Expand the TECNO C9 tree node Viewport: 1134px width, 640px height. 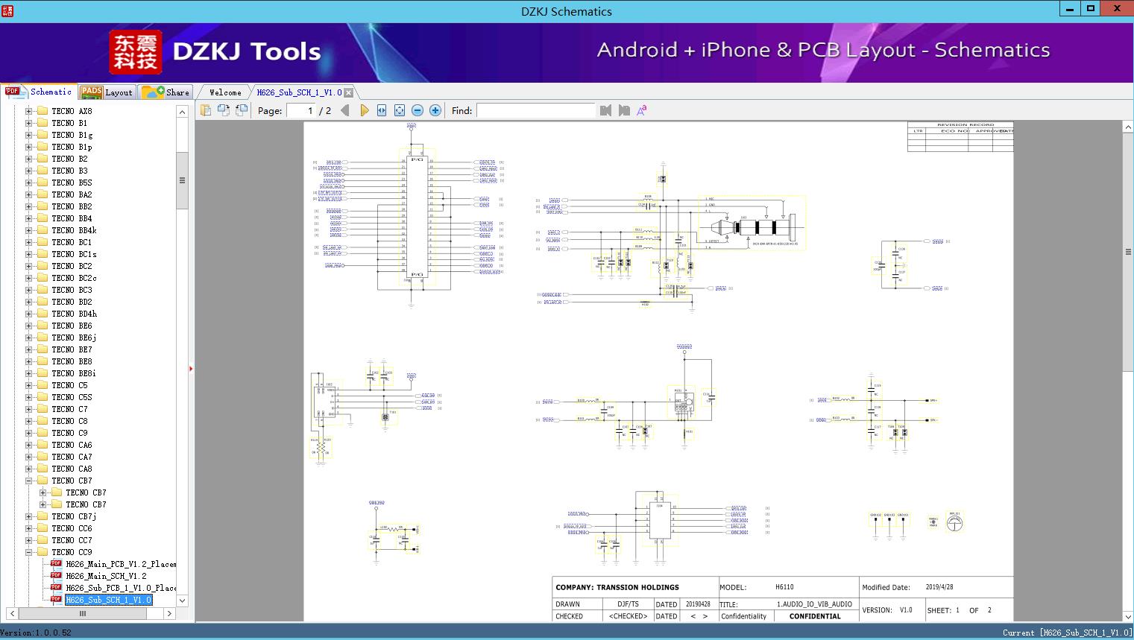pyautogui.click(x=29, y=433)
